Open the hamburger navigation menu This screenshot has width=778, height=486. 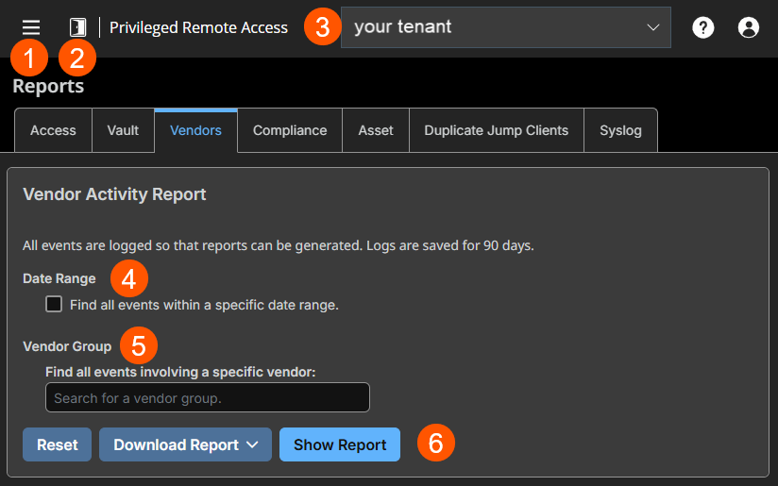click(x=31, y=27)
